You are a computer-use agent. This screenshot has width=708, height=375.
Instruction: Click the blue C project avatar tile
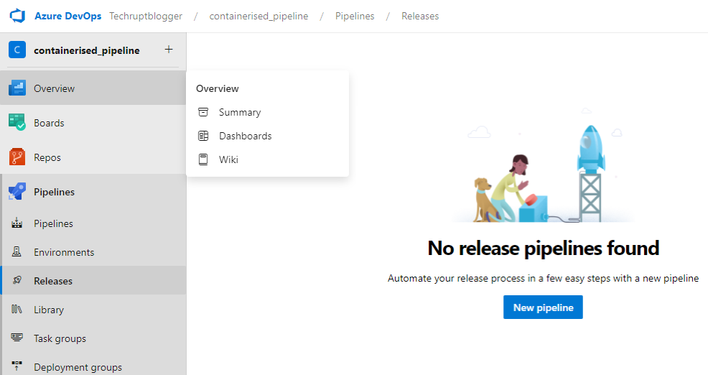pyautogui.click(x=17, y=50)
